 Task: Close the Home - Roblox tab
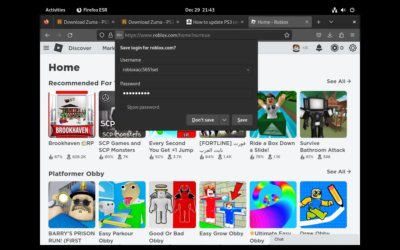click(307, 22)
